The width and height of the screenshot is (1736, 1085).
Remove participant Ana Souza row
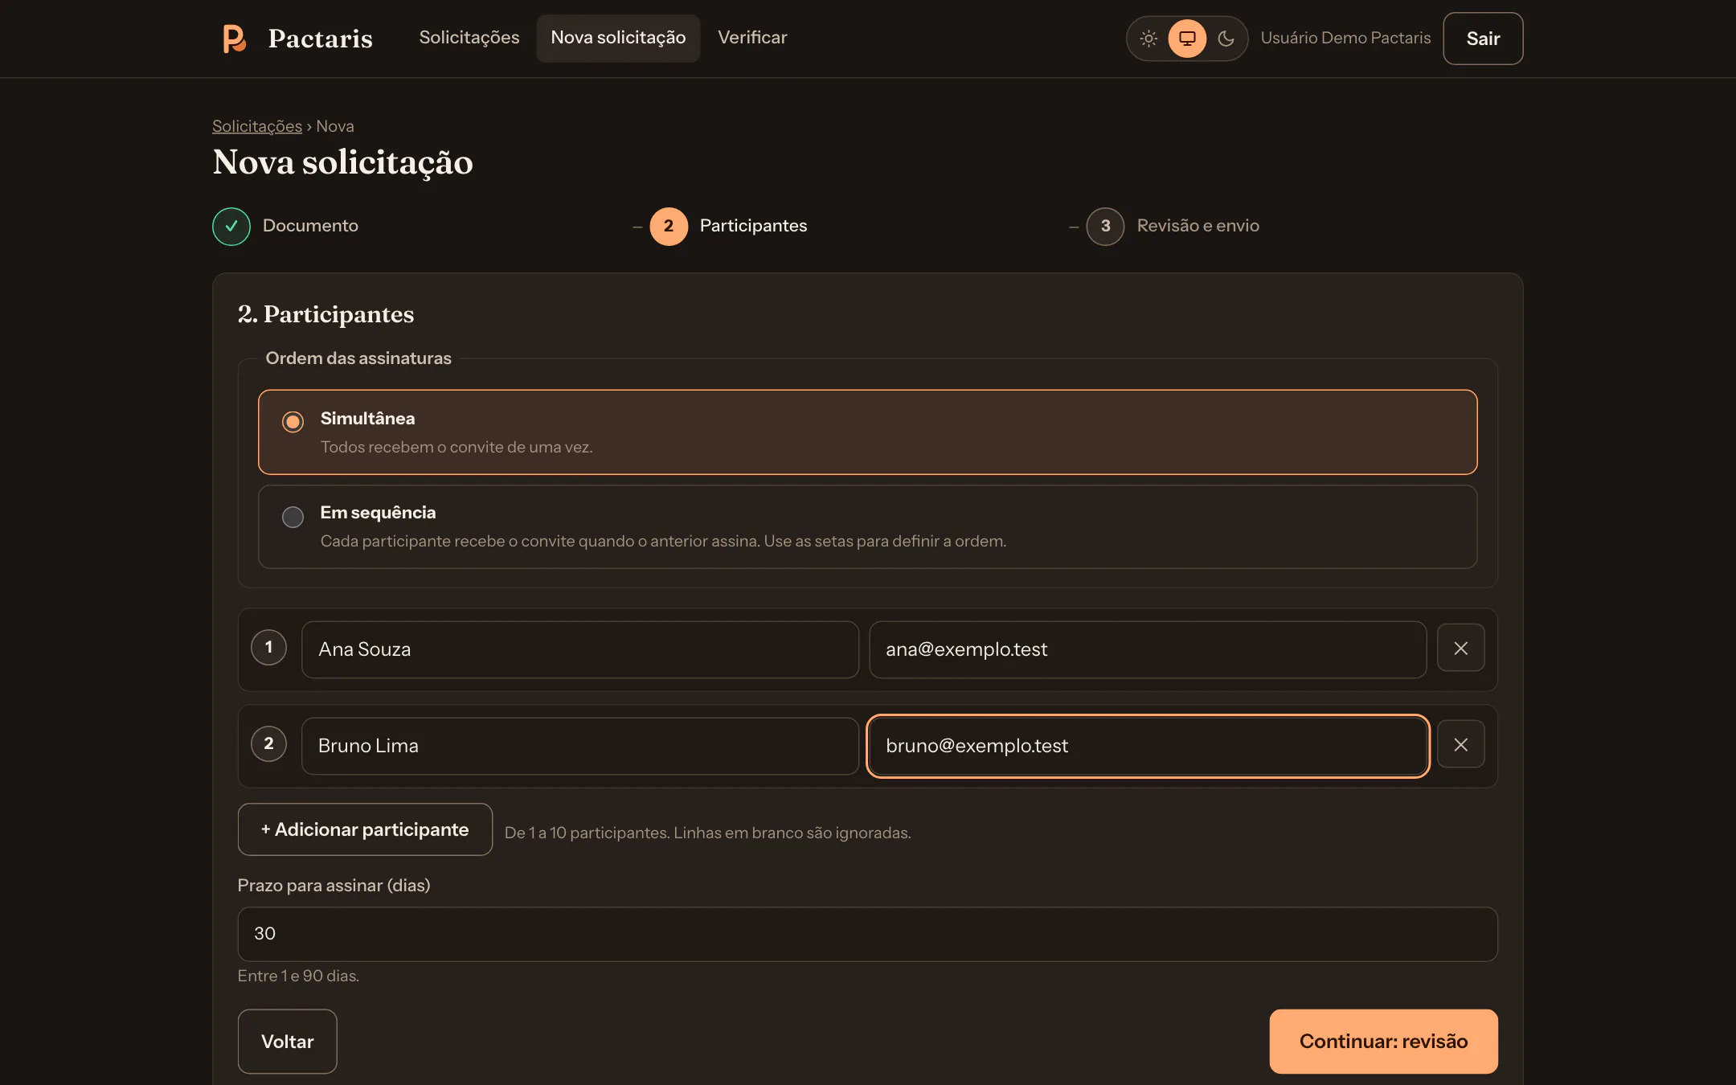click(1460, 648)
